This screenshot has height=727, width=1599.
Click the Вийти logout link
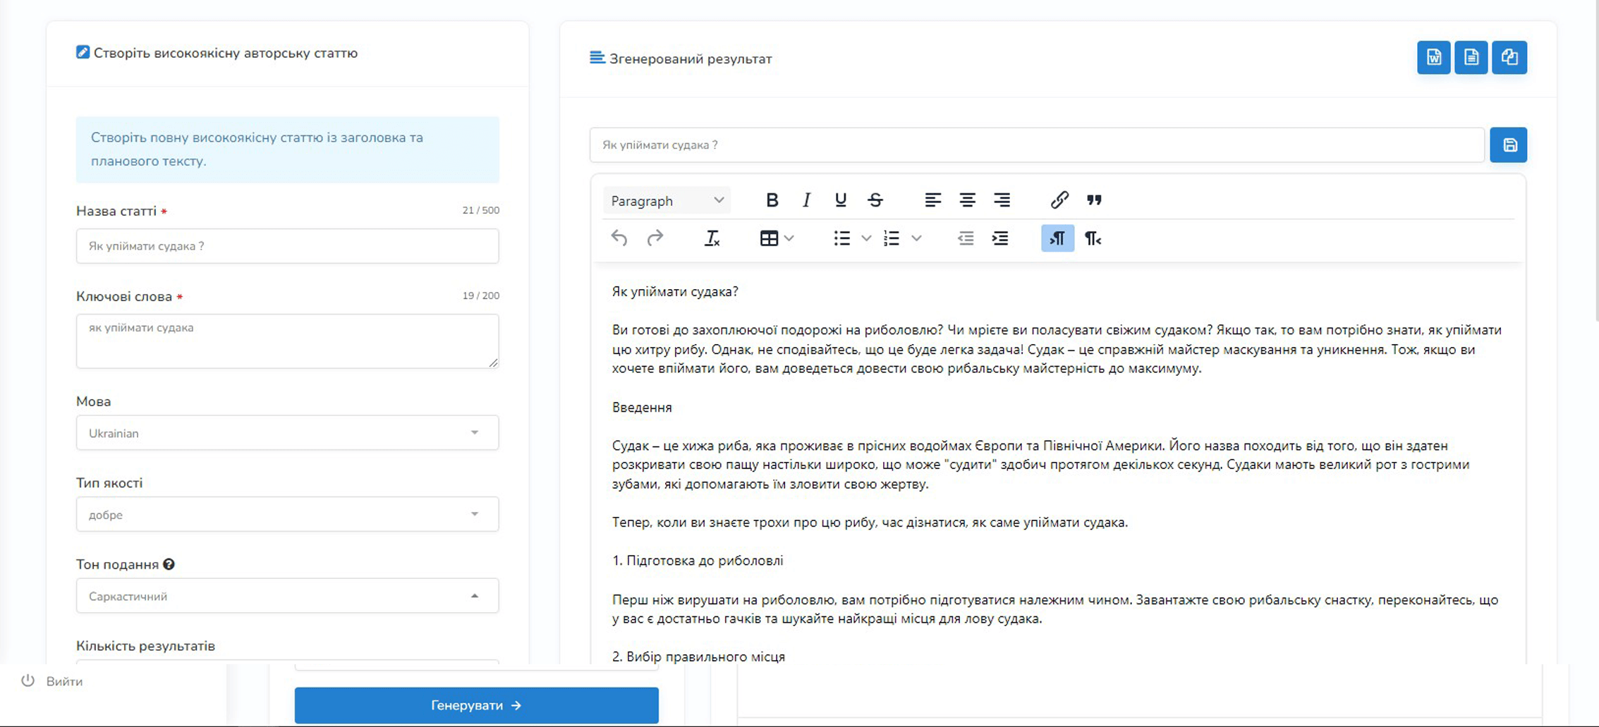point(64,681)
